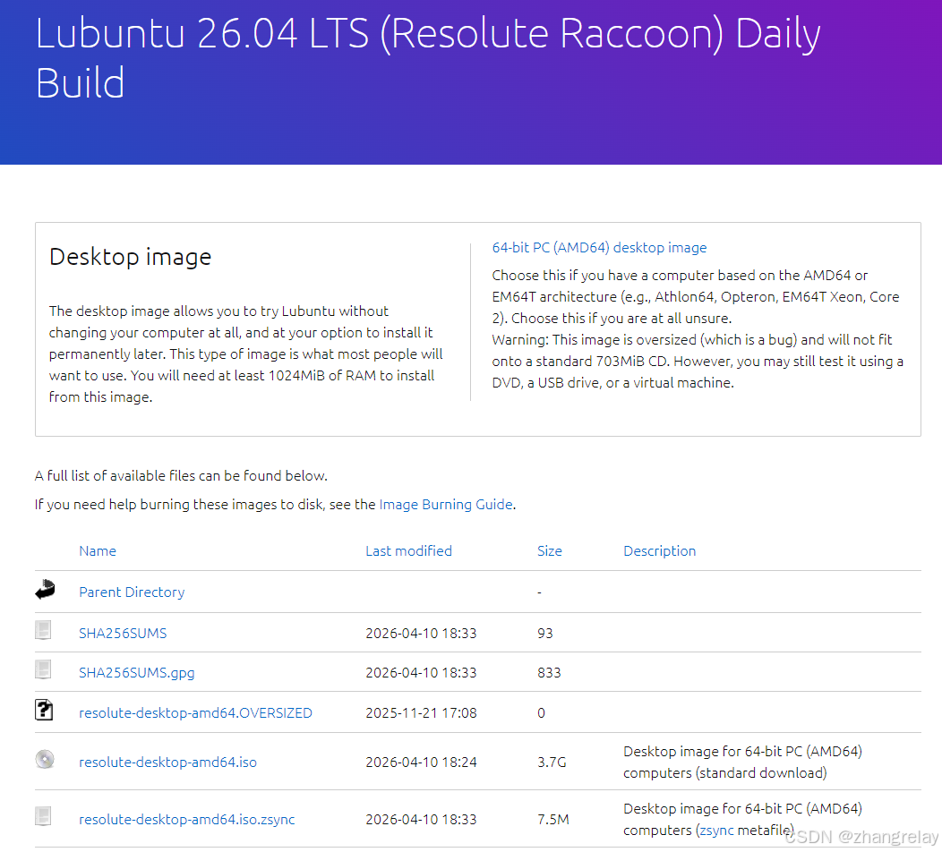Click the 3.7G size value
The image size is (942, 852).
(x=552, y=762)
